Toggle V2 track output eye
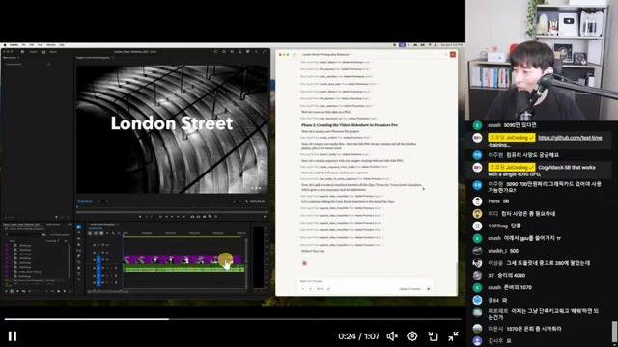 pyautogui.click(x=107, y=253)
